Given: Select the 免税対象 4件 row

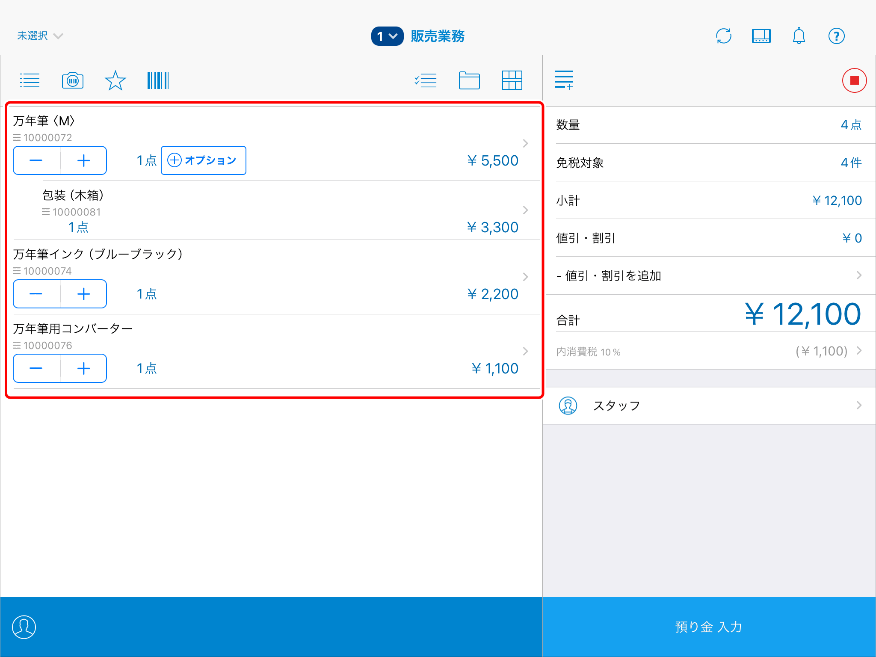Looking at the screenshot, I should click(709, 163).
